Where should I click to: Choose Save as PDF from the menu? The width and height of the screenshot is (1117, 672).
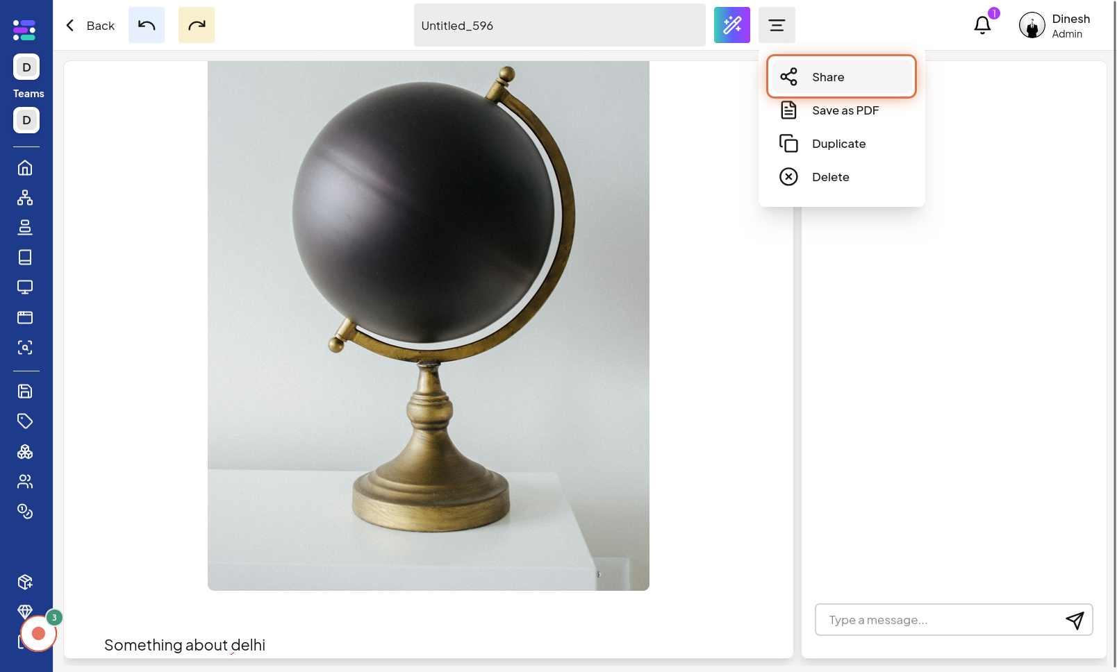pyautogui.click(x=842, y=110)
